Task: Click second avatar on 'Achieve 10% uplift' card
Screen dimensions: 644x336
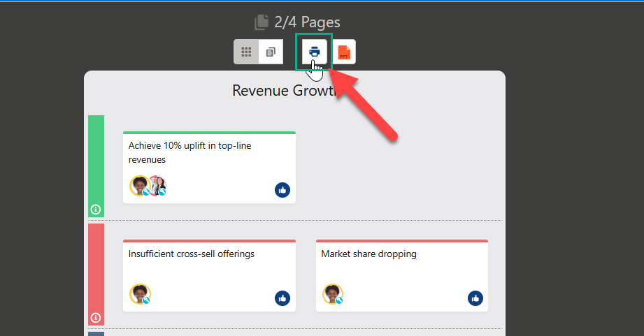Action: point(158,186)
